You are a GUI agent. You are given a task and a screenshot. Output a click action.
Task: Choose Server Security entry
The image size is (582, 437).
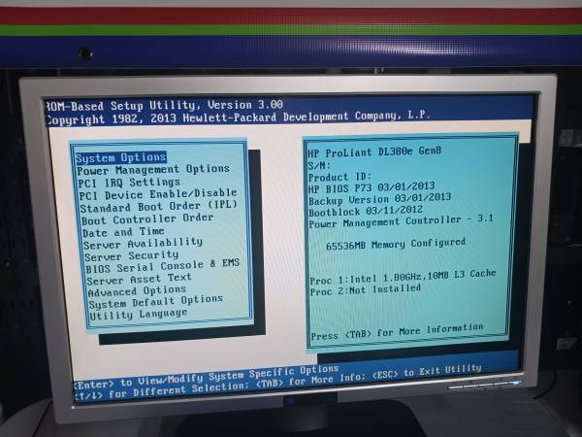pyautogui.click(x=133, y=255)
